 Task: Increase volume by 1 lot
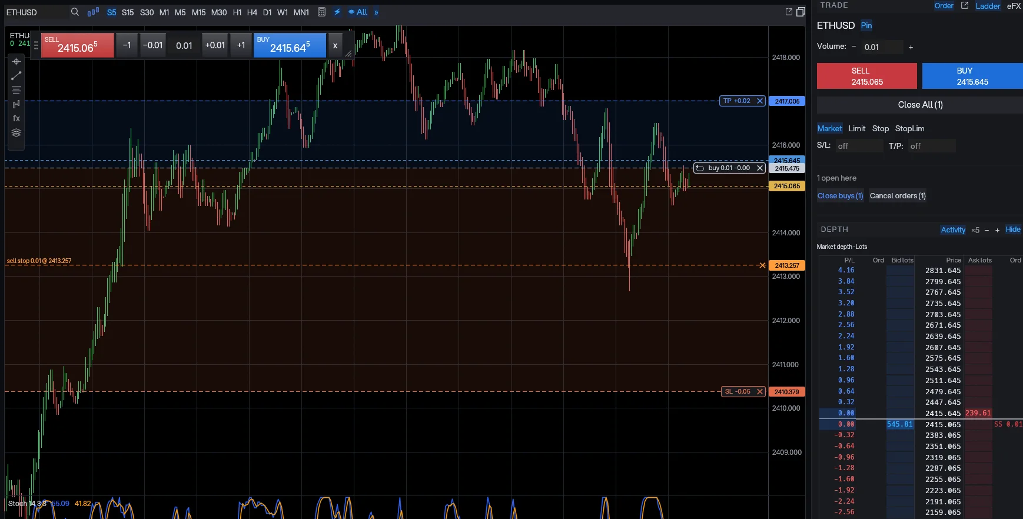click(241, 45)
